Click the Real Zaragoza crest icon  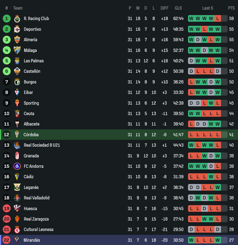point(17,219)
